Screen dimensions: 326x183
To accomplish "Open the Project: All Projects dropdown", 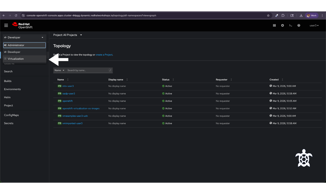I will 68,35.
